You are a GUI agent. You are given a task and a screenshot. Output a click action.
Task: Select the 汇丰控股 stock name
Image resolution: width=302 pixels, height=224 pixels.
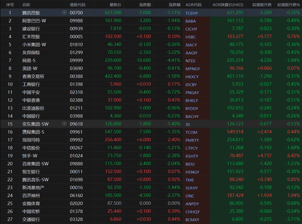click(x=31, y=36)
